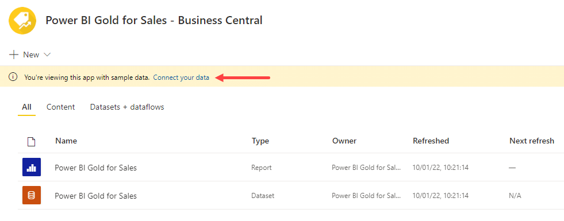
Task: Open the Power BI Gold for Sales report
Action: click(x=95, y=168)
